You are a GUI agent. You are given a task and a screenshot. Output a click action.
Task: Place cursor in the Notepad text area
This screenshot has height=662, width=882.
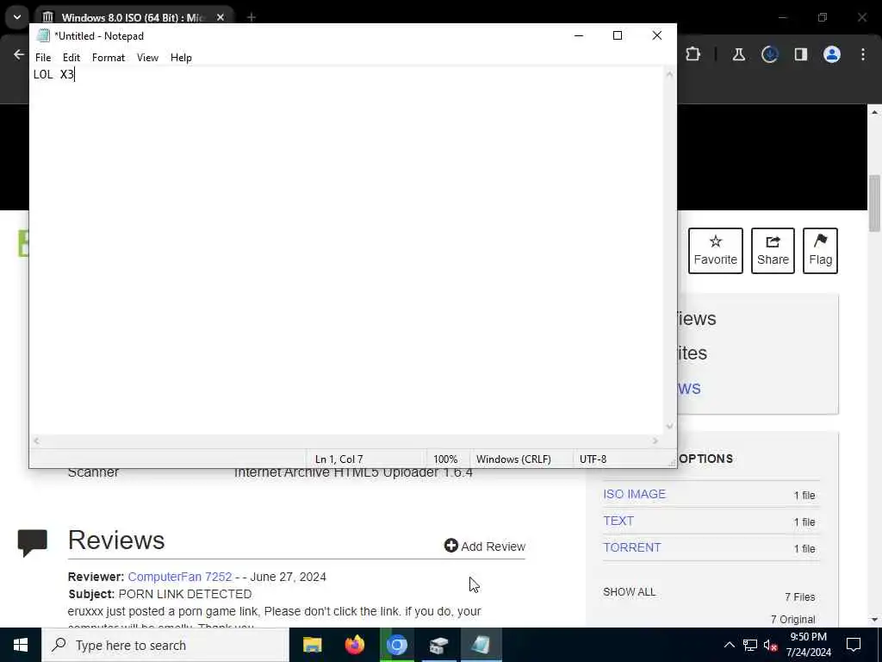(346, 251)
